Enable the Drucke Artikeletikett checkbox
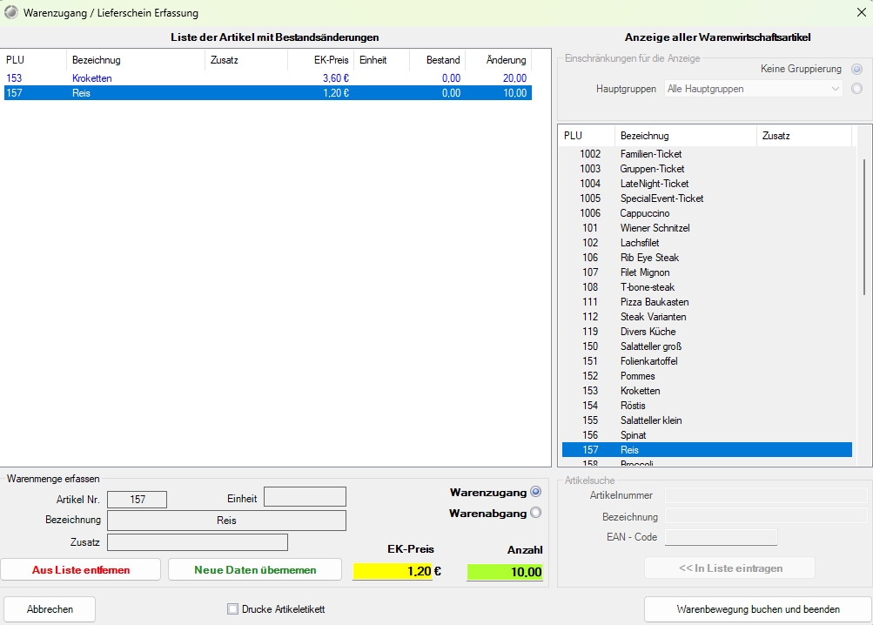 click(x=232, y=609)
